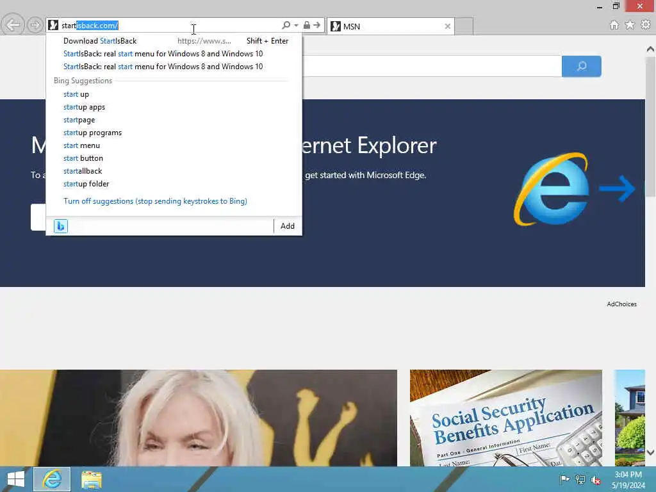Click Turn off suggestions link
Screen dimensions: 656x492
[x=155, y=201]
